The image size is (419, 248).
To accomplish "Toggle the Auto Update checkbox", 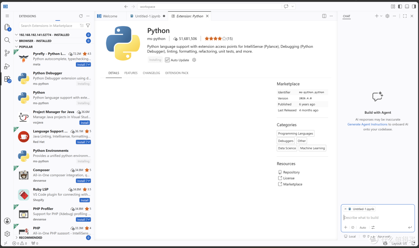I will click(167, 60).
